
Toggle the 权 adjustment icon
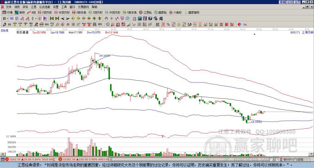click(40, 18)
